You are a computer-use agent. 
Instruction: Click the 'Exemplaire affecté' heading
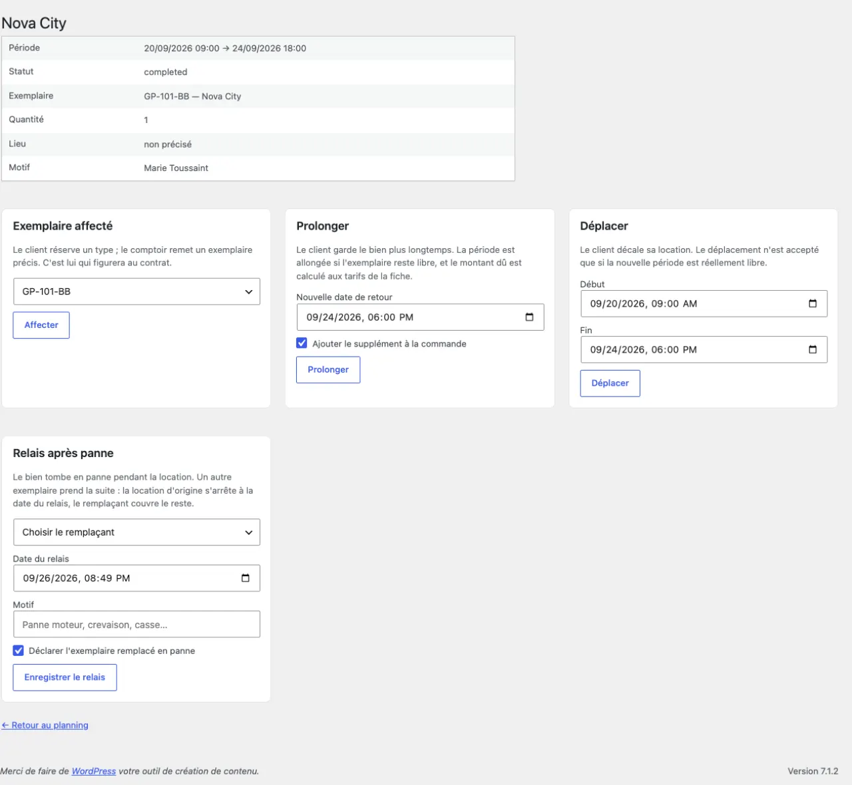coord(63,226)
